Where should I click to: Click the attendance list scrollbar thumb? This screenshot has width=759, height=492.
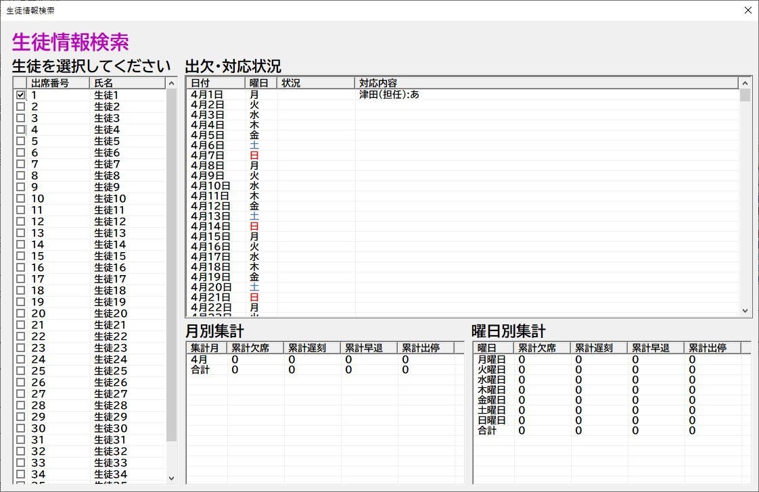click(745, 95)
